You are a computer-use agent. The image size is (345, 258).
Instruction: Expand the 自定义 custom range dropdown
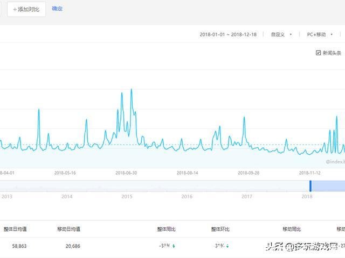281,34
